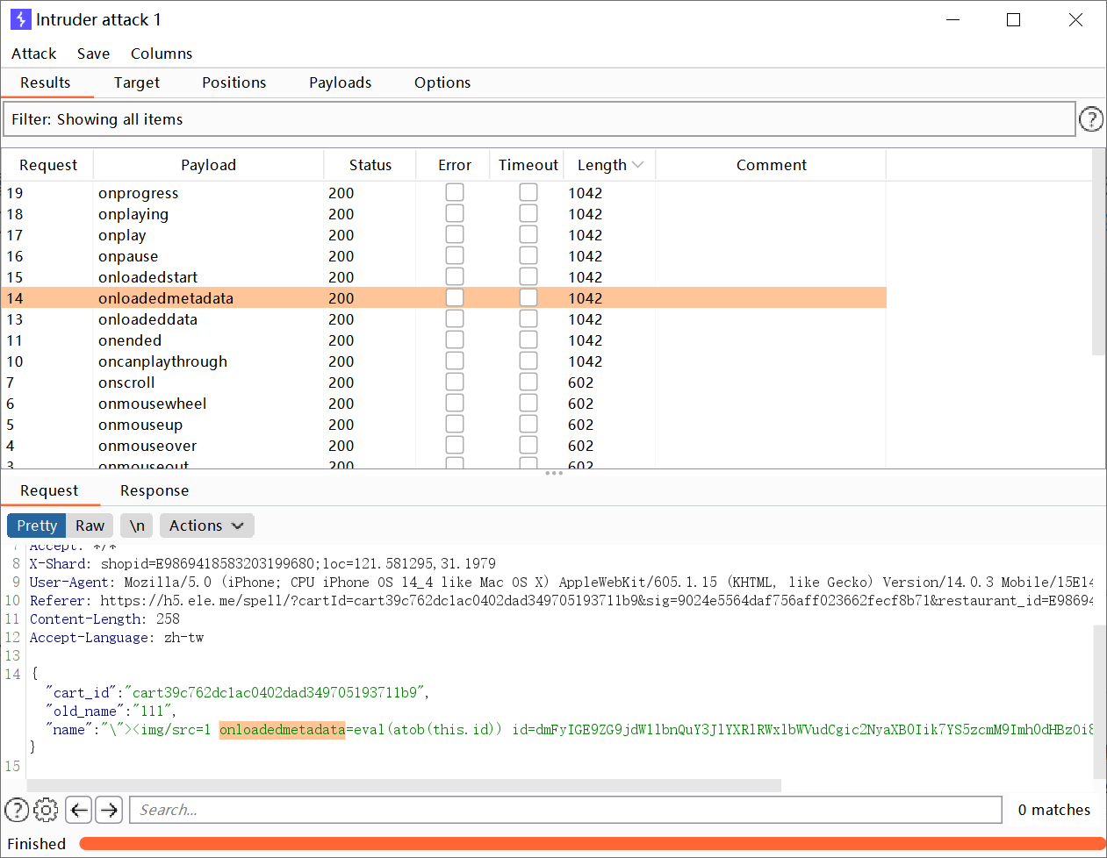
Task: Click the "cart_id" JSON key
Action: [x=82, y=693]
